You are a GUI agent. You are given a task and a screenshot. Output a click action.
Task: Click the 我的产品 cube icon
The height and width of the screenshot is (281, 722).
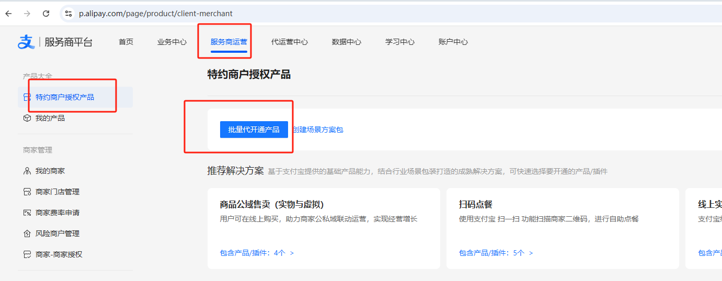(x=27, y=118)
